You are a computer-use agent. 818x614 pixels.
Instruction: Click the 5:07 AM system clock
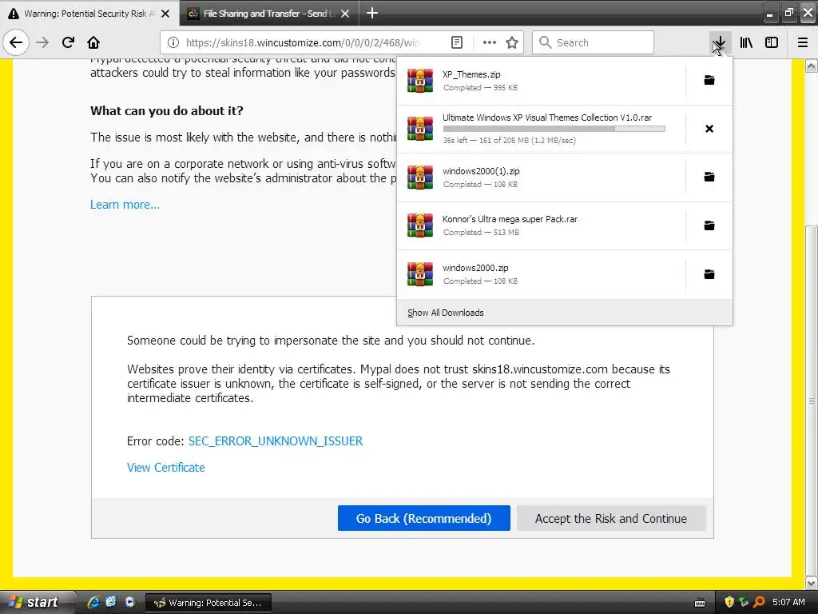[x=788, y=602]
